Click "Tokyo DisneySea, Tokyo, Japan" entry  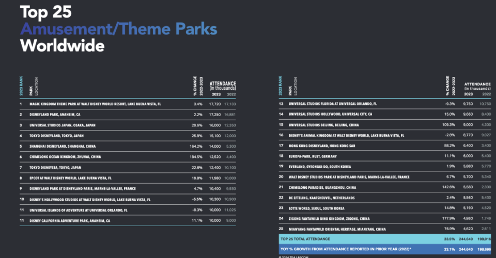click(55, 168)
